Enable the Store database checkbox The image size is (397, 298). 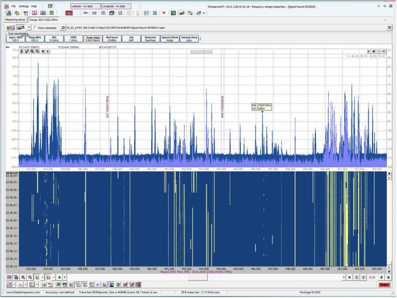[35, 27]
